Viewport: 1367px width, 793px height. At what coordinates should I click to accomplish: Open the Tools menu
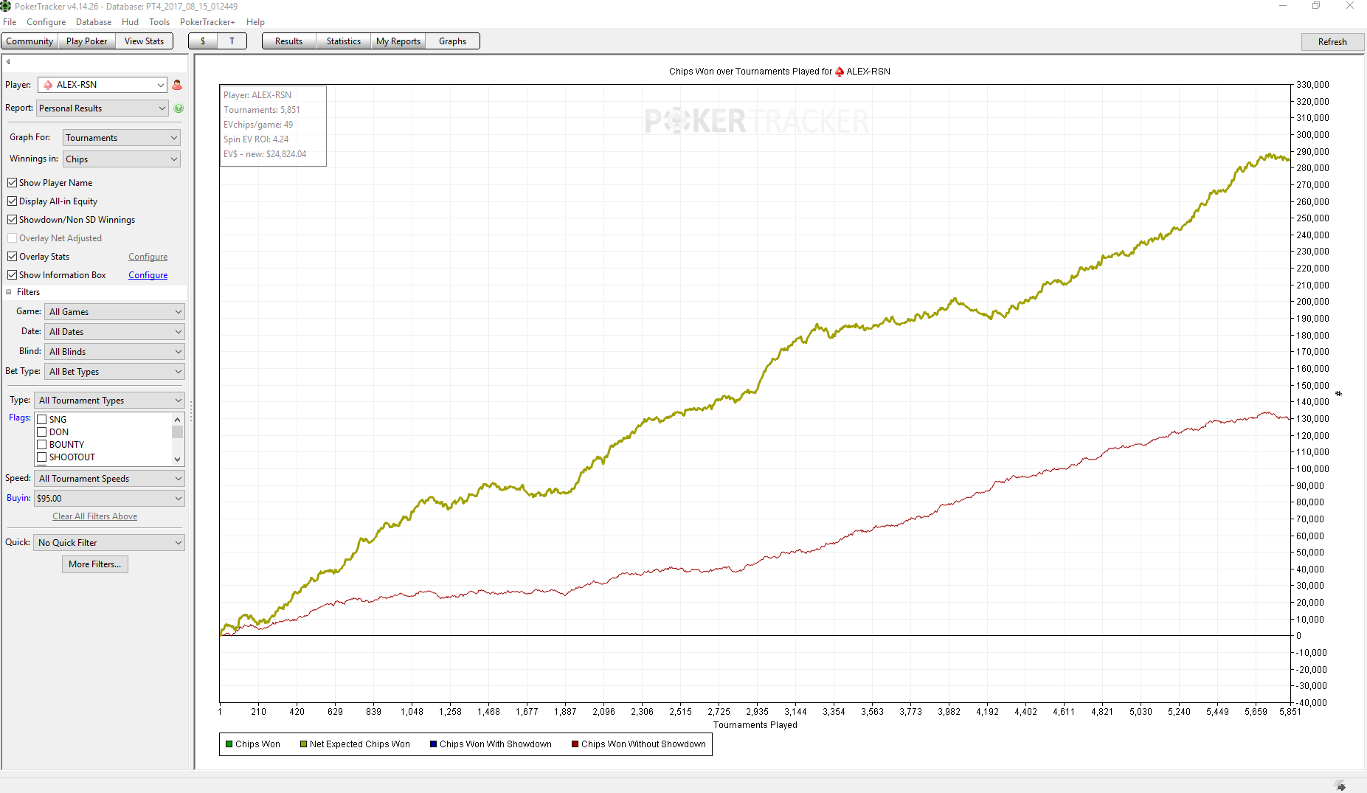point(159,22)
